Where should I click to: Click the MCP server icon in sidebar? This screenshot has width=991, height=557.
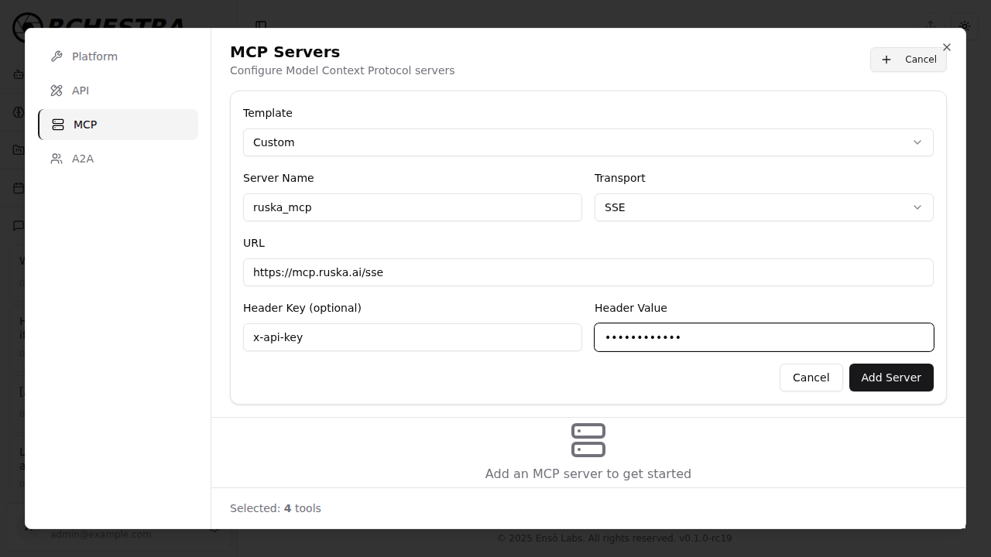tap(58, 125)
